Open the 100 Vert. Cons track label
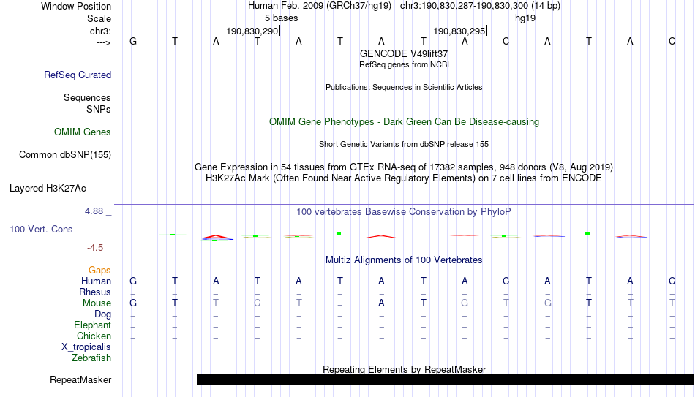This screenshot has width=695, height=397. [41, 229]
